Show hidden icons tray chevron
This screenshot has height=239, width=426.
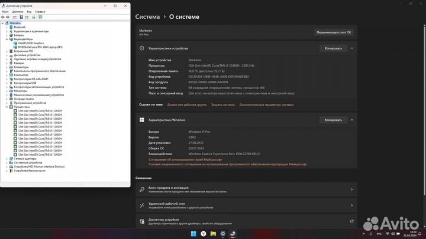tap(363, 234)
